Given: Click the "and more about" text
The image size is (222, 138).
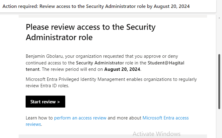Looking at the screenshot, I should click(124, 118).
